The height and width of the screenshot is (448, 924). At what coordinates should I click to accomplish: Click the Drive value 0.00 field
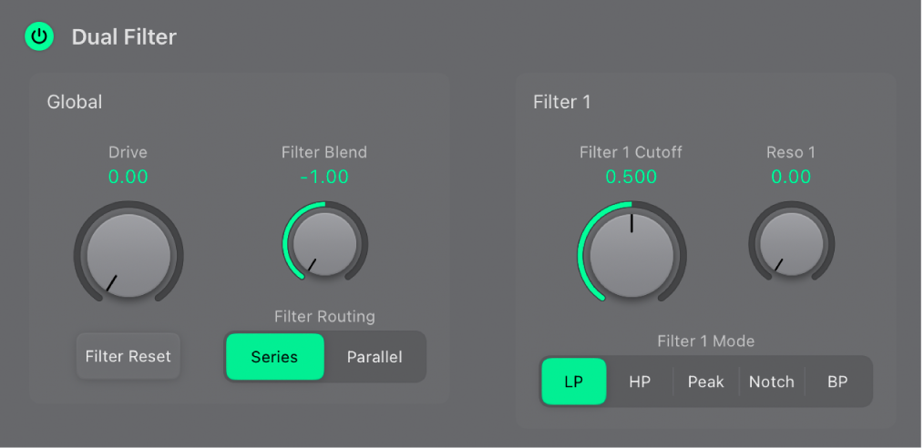(128, 177)
